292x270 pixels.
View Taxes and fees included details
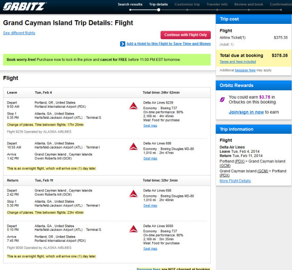point(238,62)
